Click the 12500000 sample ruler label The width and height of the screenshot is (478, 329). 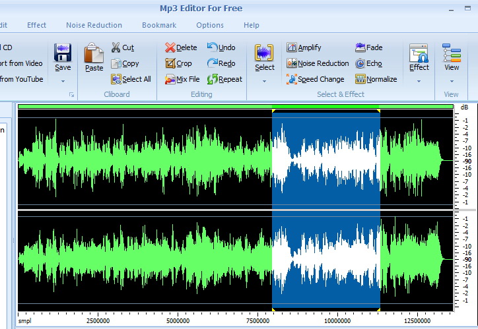(417, 321)
